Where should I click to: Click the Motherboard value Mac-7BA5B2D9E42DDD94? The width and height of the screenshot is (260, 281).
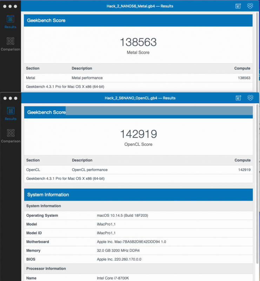132,242
